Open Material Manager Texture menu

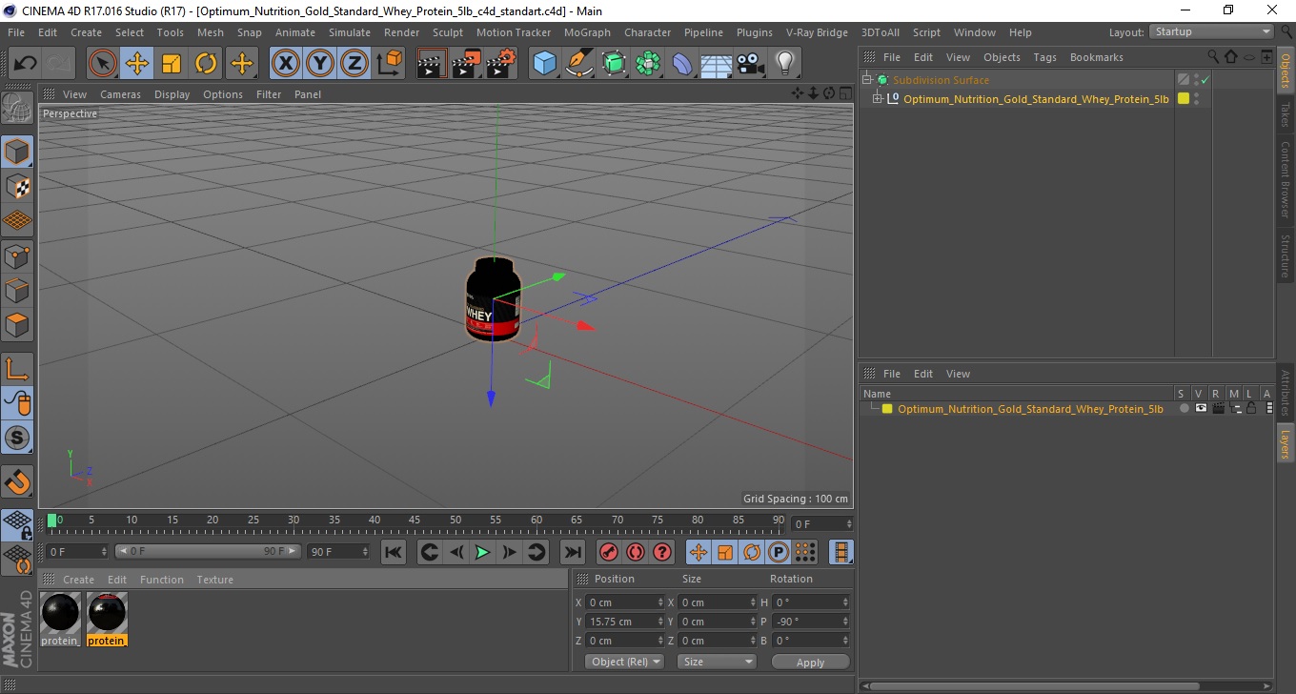[x=215, y=580]
